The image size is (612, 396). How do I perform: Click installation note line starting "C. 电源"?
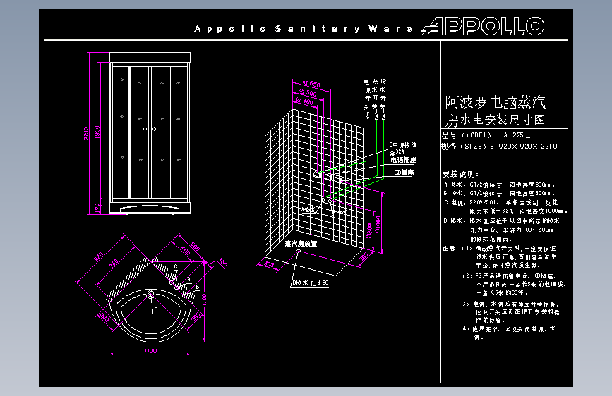tap(500, 203)
